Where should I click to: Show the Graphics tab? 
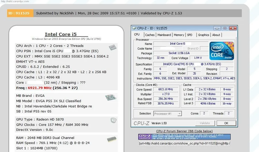(x=203, y=35)
